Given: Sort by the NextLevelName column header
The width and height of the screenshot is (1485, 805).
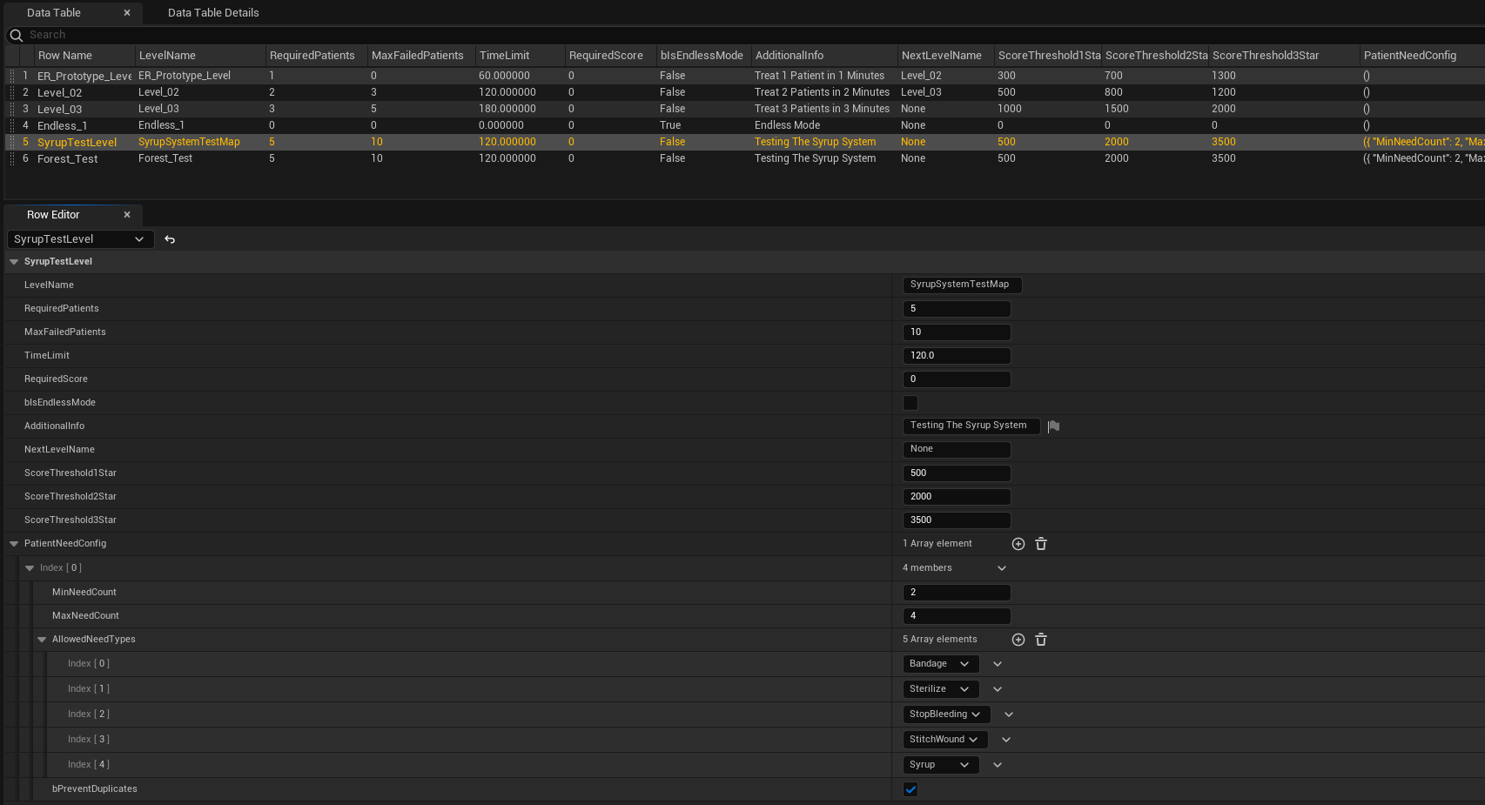Looking at the screenshot, I should tap(945, 56).
